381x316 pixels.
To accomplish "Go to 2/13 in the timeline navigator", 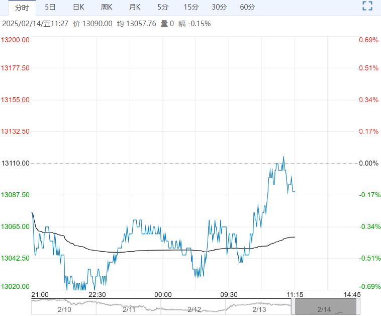I will click(259, 309).
